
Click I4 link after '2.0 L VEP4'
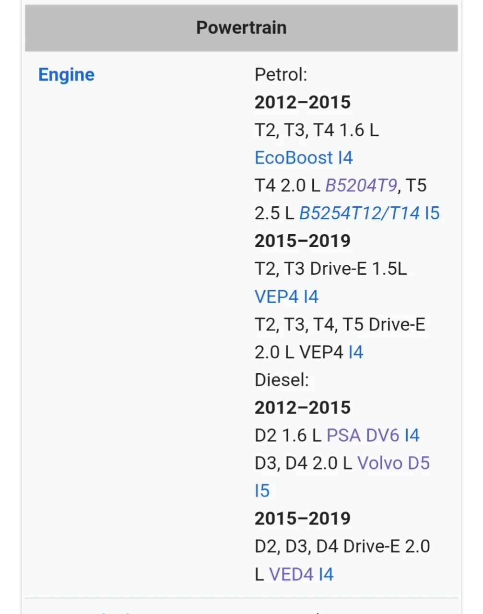click(356, 353)
